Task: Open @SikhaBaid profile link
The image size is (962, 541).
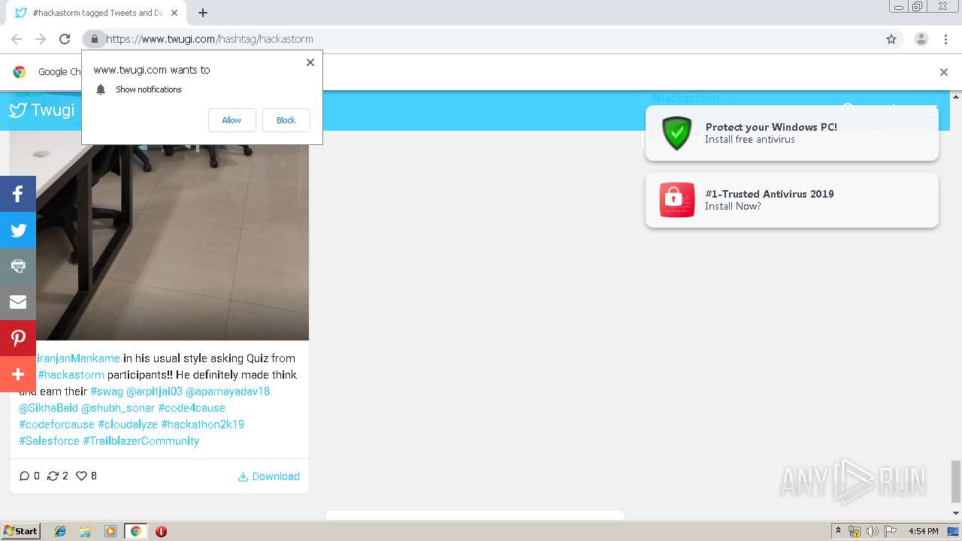Action: tap(48, 408)
